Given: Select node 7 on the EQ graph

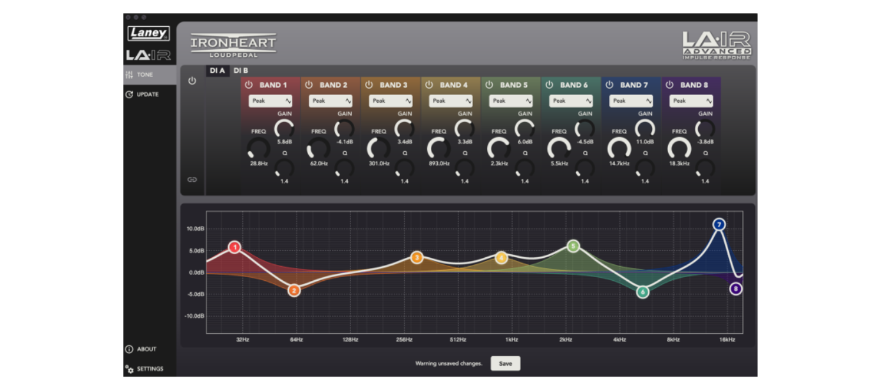Looking at the screenshot, I should [719, 225].
